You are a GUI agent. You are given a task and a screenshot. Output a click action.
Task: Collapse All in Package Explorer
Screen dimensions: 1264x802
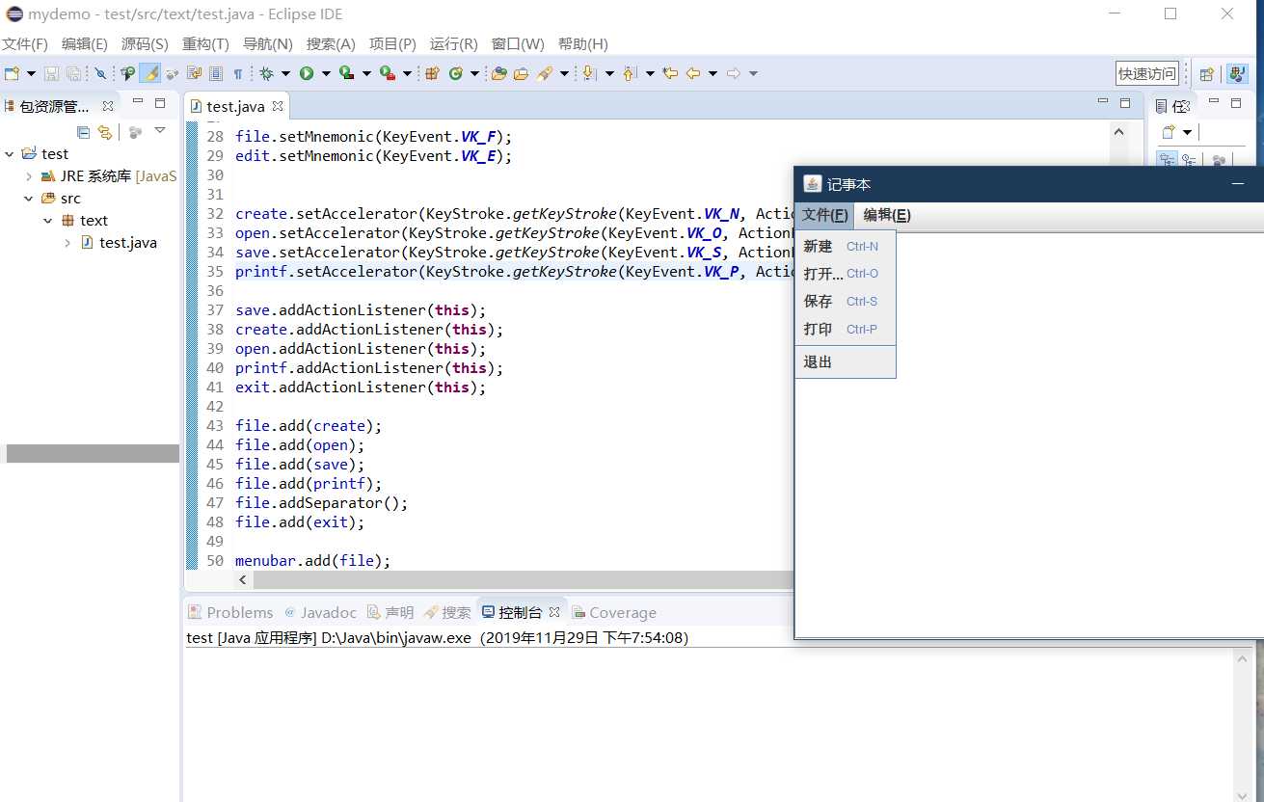[x=83, y=132]
